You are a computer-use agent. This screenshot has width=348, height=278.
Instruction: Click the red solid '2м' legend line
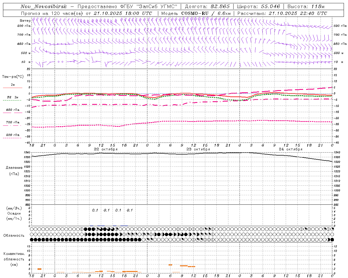click(13, 88)
